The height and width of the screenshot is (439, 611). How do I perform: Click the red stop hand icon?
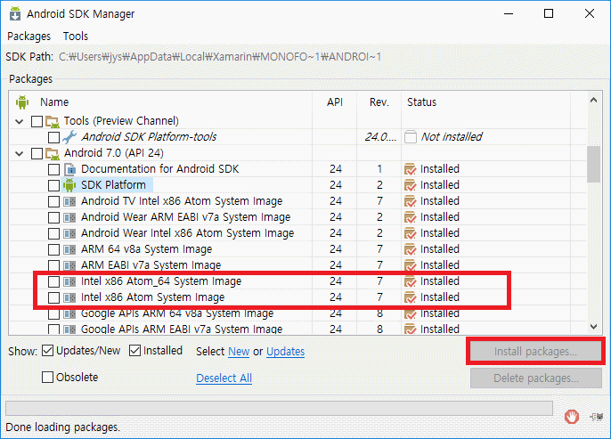pos(571,417)
